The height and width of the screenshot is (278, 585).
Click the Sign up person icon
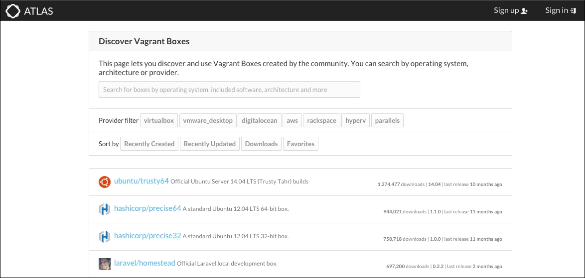coord(524,11)
